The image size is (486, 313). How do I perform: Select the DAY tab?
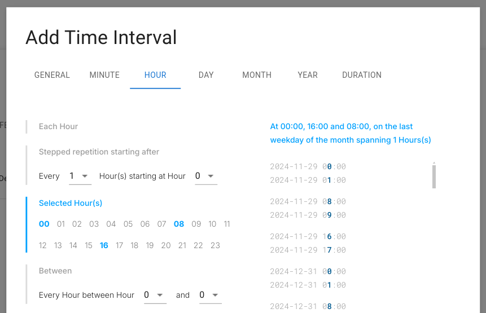tap(206, 75)
